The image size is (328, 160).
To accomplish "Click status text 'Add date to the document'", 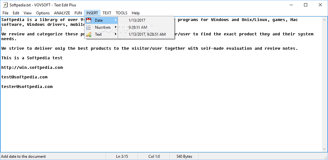I will point(23,156).
